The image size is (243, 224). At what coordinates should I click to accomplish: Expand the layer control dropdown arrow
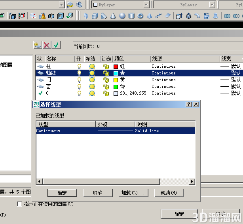coord(61,5)
